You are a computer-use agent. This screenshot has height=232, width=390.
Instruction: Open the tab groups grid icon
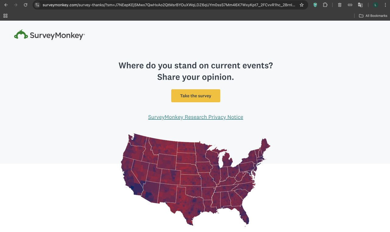click(5, 16)
